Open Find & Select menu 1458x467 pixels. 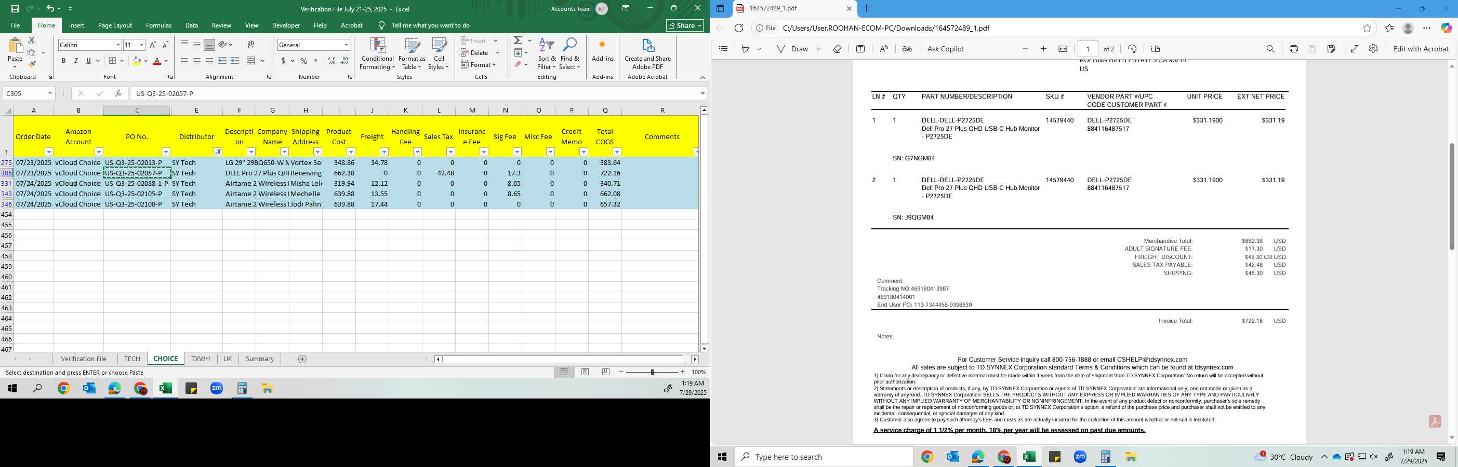click(570, 54)
